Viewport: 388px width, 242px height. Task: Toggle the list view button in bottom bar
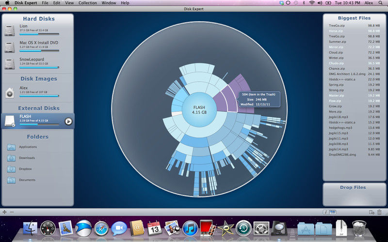point(333,212)
